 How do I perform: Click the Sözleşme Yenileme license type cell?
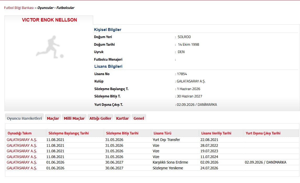168,168
